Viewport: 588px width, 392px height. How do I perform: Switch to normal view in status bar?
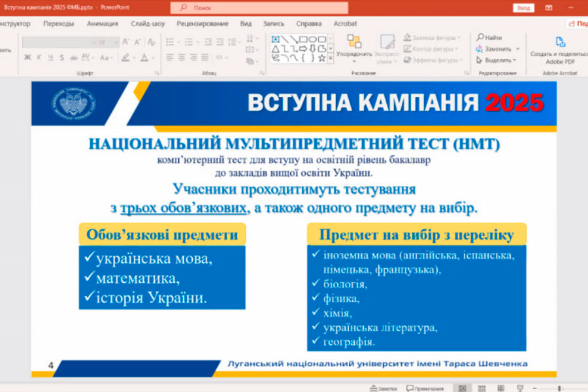463,388
